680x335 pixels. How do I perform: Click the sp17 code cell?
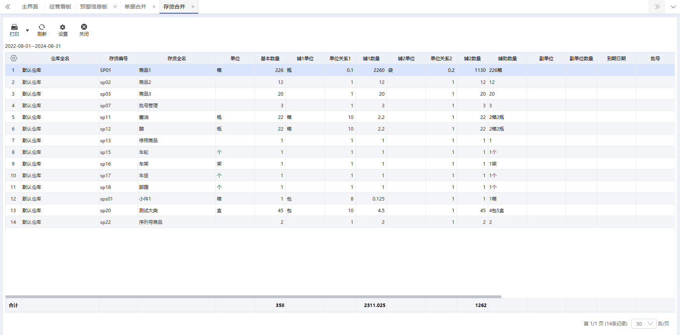coord(118,175)
